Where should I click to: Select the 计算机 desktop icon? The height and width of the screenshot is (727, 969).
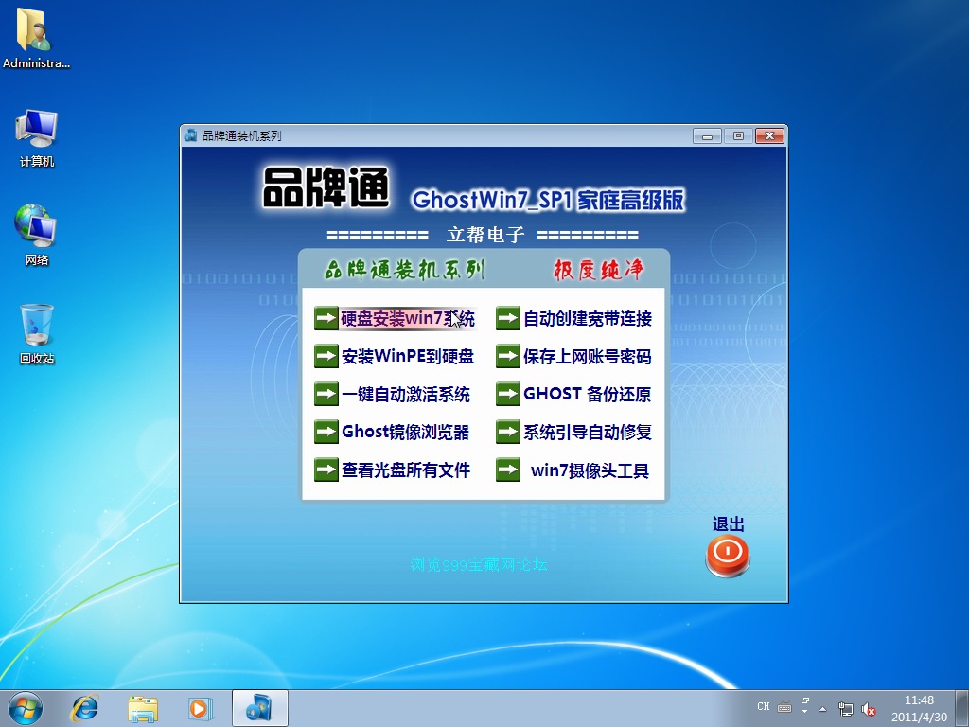37,138
